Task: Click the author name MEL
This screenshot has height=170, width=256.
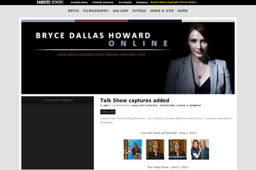Action: point(107,105)
